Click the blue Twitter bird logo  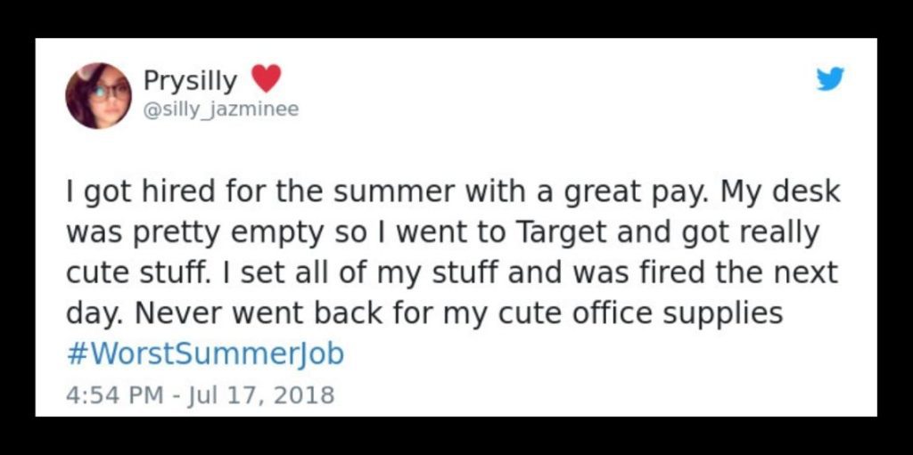click(x=829, y=78)
